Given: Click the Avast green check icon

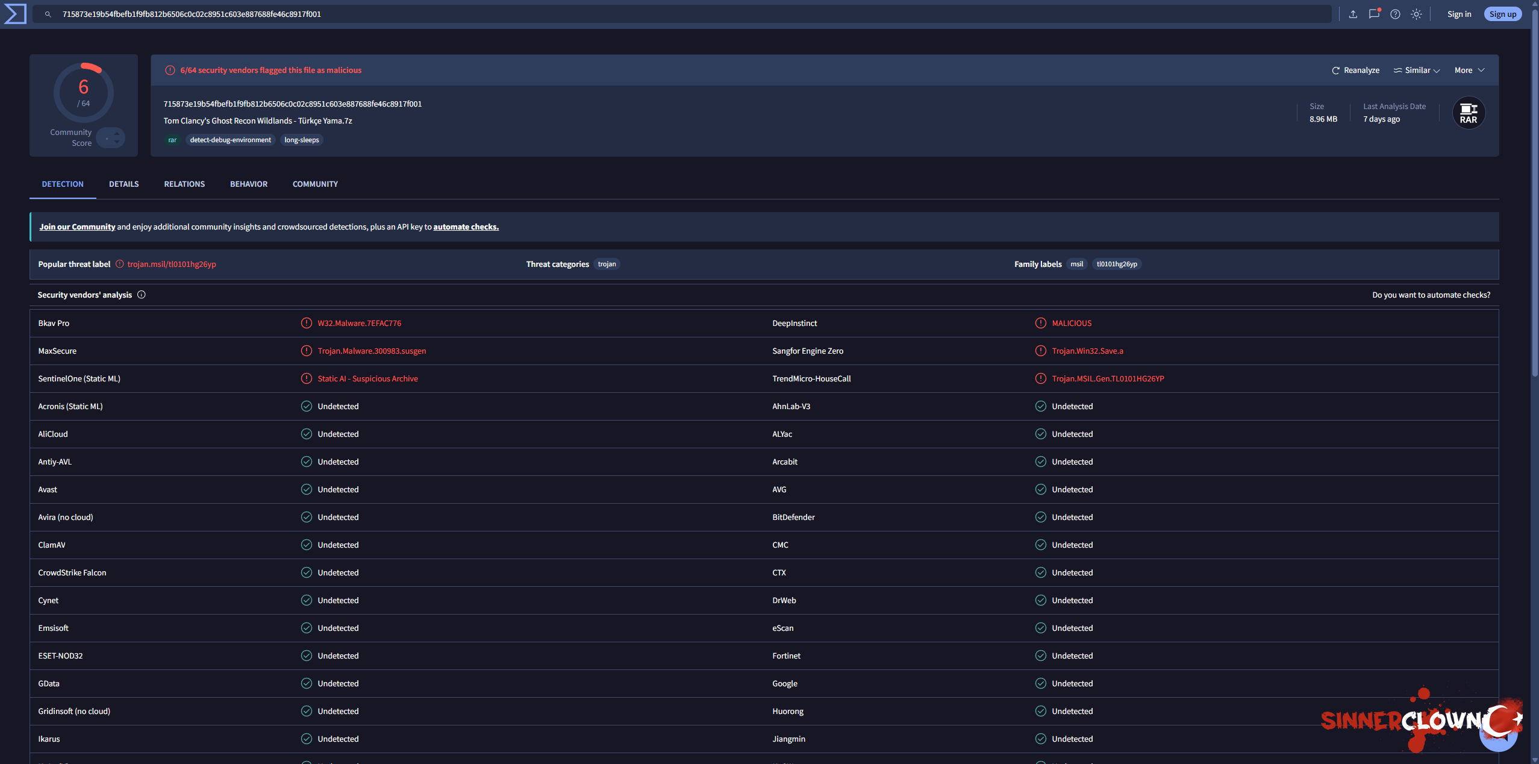Looking at the screenshot, I should point(307,489).
